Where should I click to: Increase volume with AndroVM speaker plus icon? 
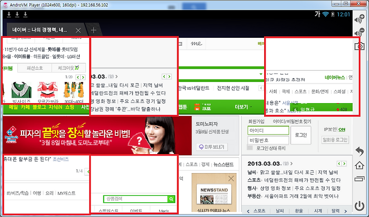(360, 19)
